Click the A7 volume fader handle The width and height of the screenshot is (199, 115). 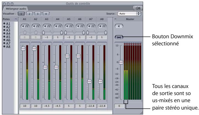pos(89,81)
